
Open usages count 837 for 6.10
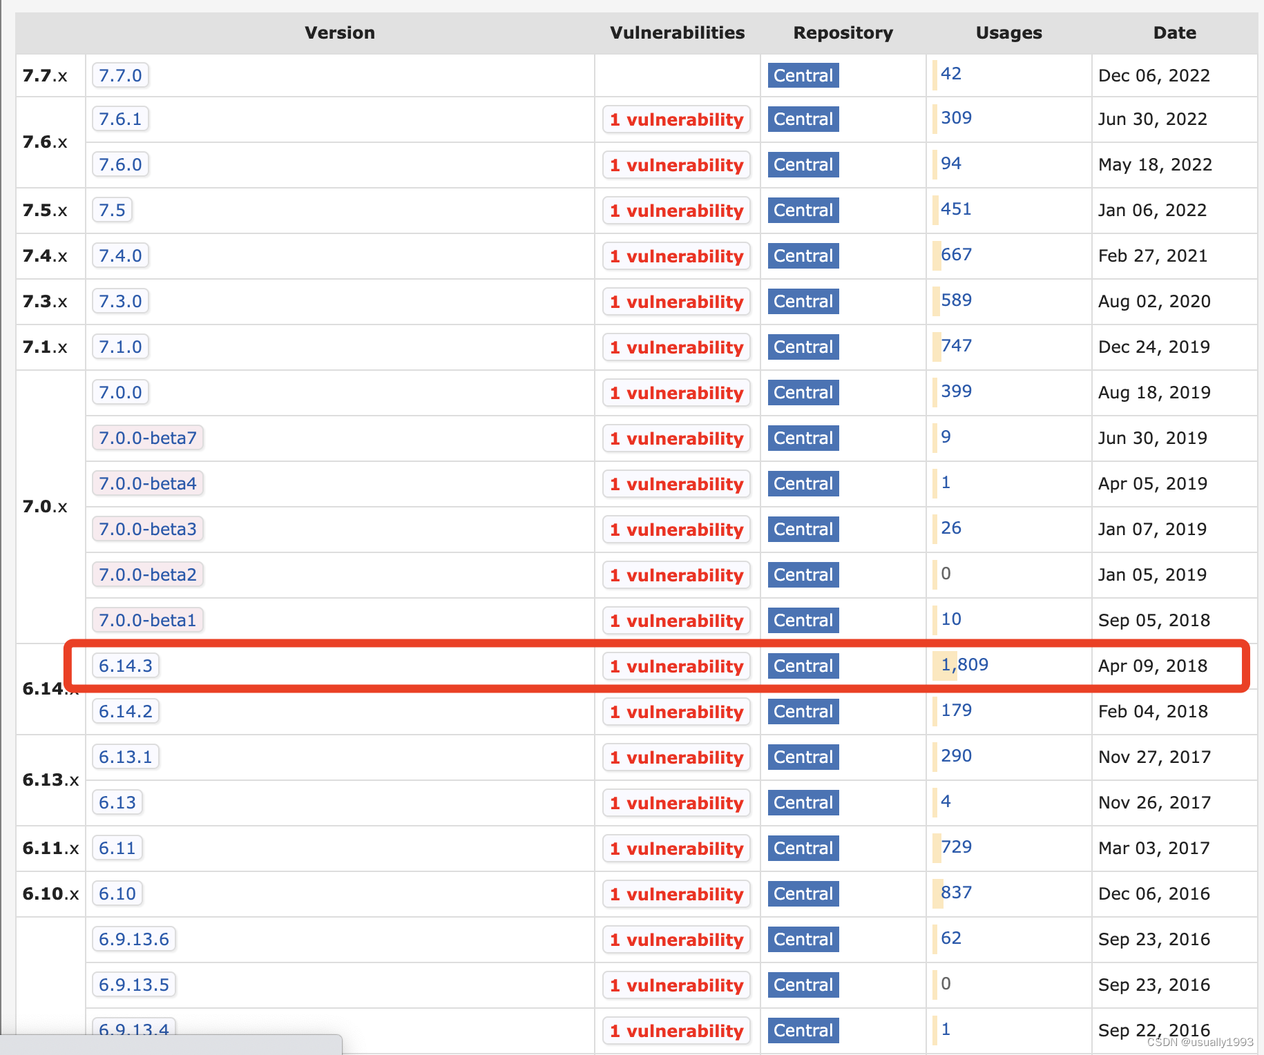pos(957,893)
